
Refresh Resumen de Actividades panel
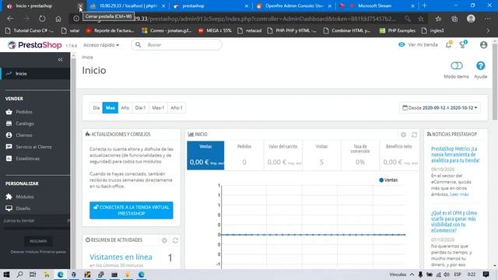coord(175,240)
